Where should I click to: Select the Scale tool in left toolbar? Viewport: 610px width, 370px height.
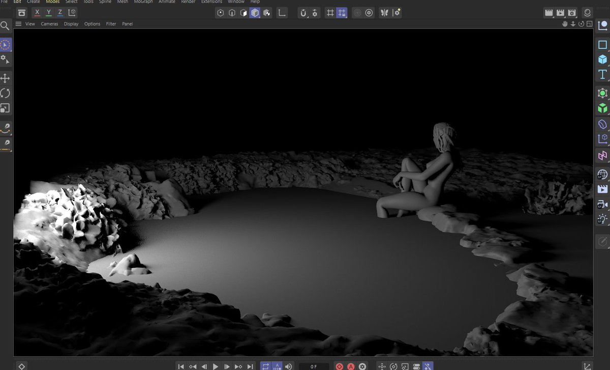[x=5, y=108]
